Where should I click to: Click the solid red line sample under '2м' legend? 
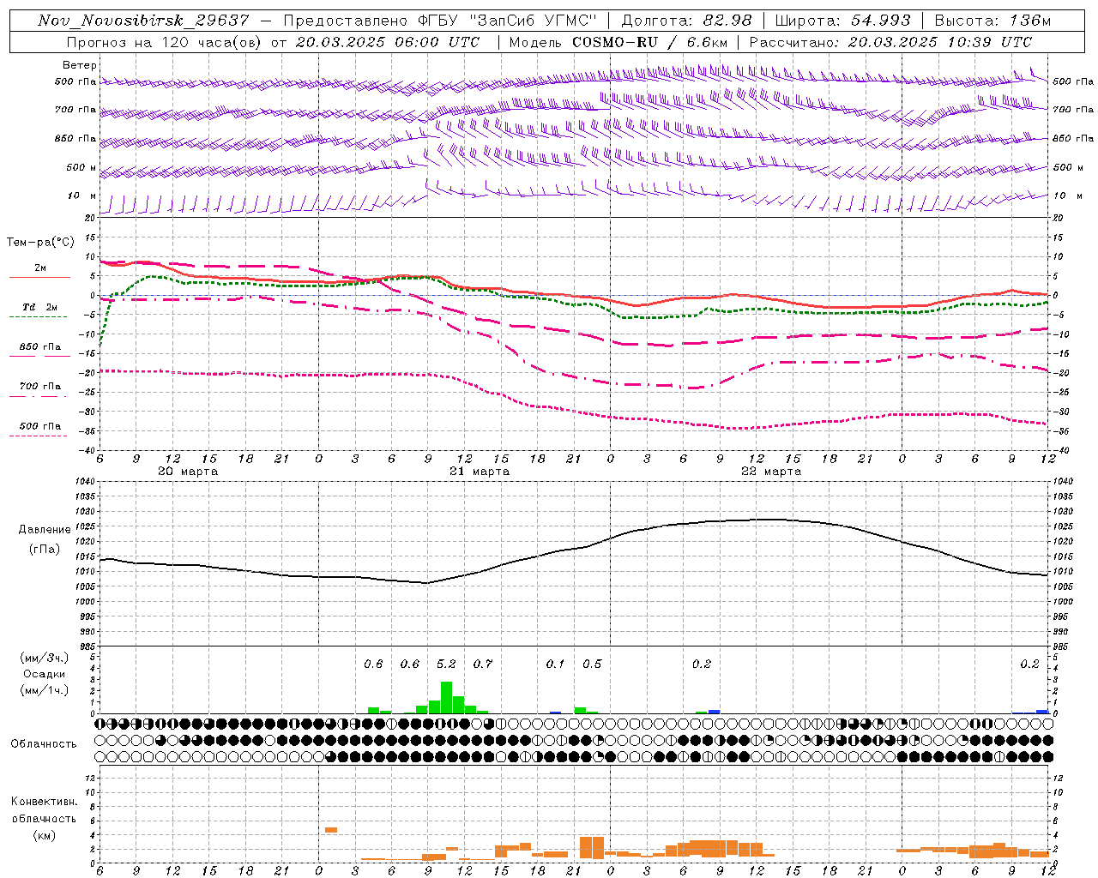39,278
